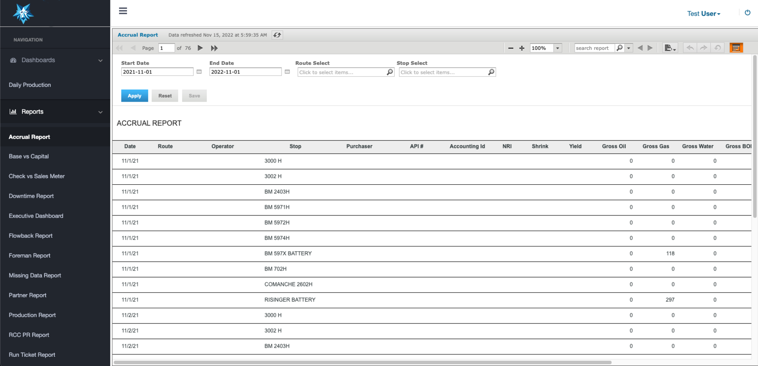758x366 pixels.
Task: Click the COMANCHE 2602H cell
Action: (x=289, y=285)
